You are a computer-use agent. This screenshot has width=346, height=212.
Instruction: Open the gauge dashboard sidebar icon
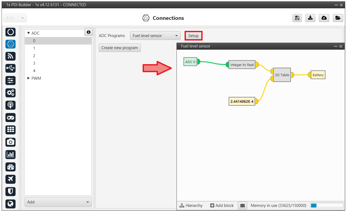coord(10,167)
